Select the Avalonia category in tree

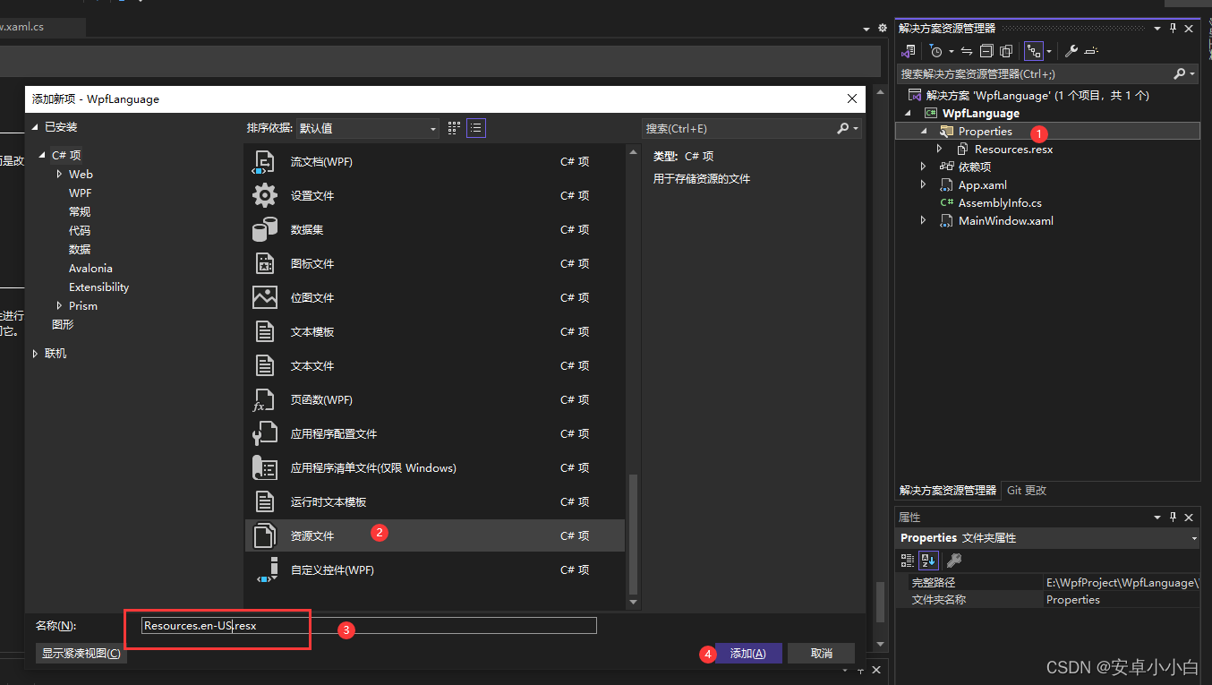[x=90, y=268]
